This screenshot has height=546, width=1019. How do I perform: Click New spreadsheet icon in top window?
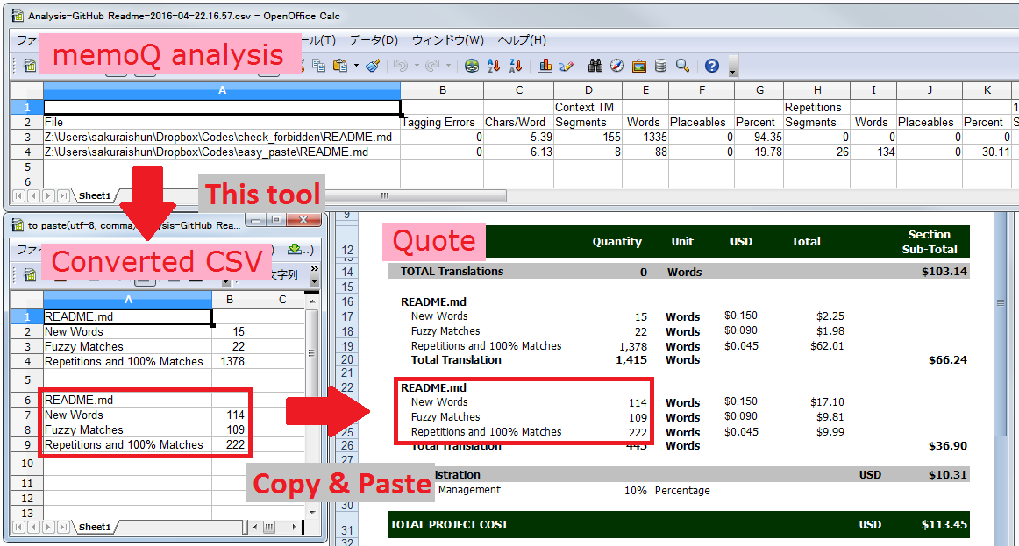29,66
